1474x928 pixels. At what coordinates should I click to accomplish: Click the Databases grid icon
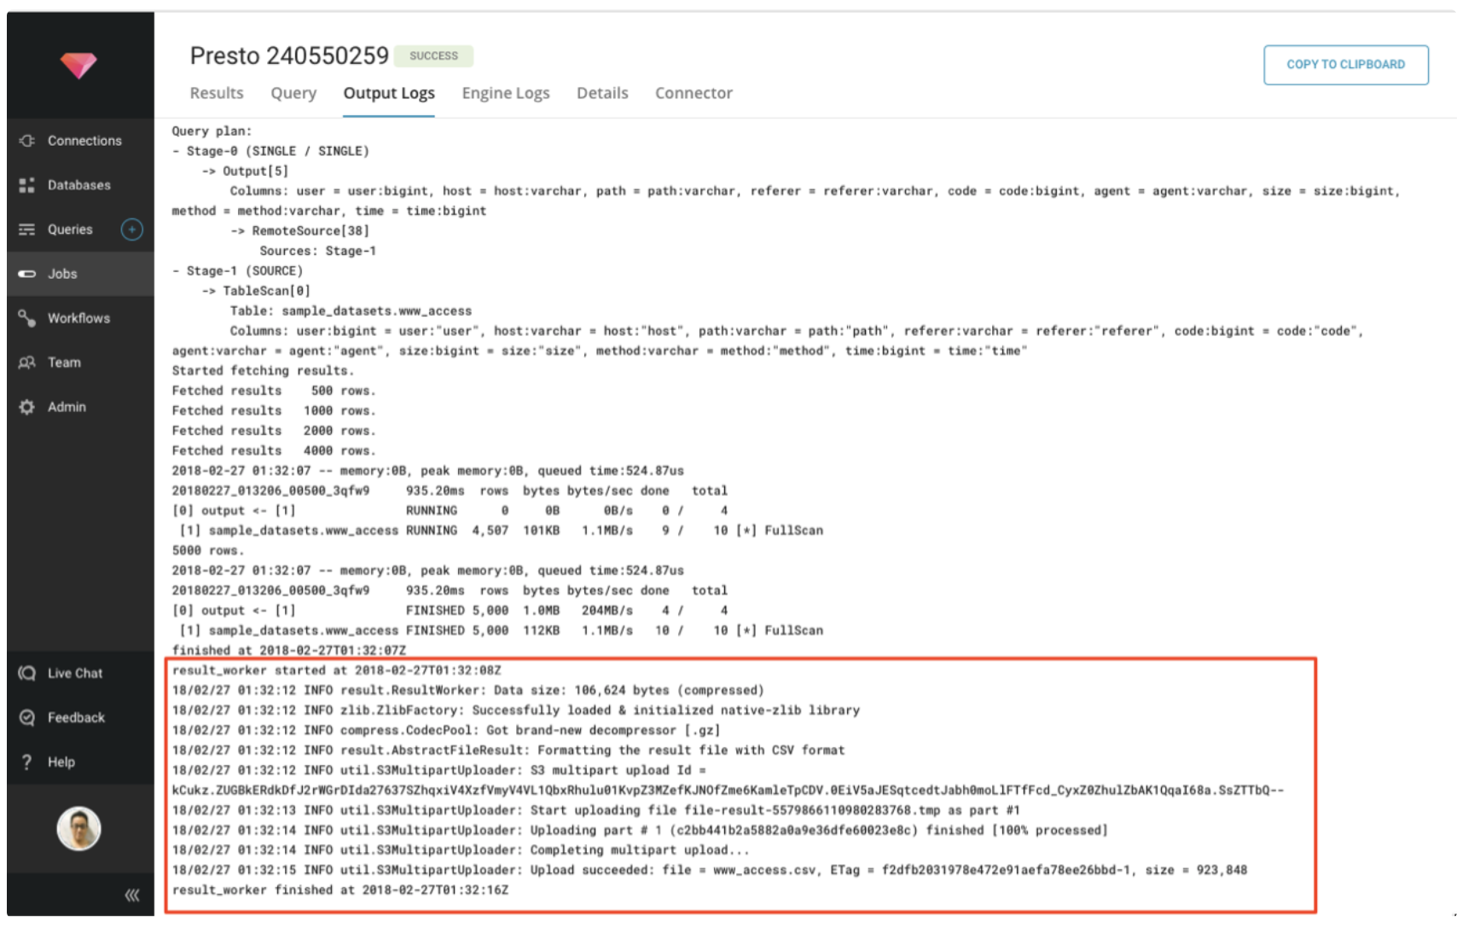tap(27, 185)
